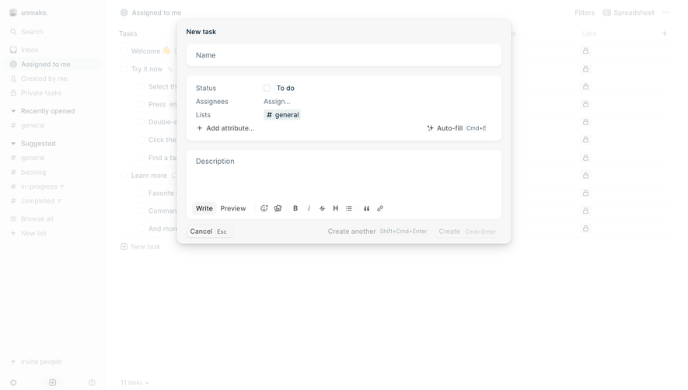
Task: Open general under Recently opened
Action: click(53, 125)
